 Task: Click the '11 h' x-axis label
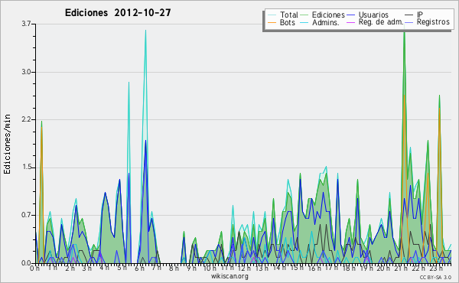(x=227, y=268)
